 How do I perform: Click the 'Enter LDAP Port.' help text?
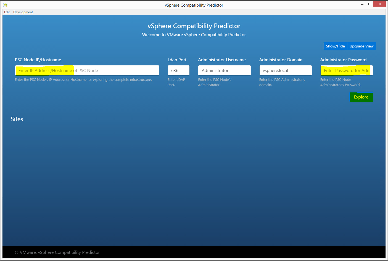[x=176, y=82]
